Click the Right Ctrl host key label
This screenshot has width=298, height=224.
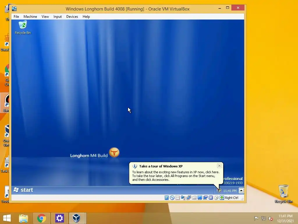coord(231,198)
